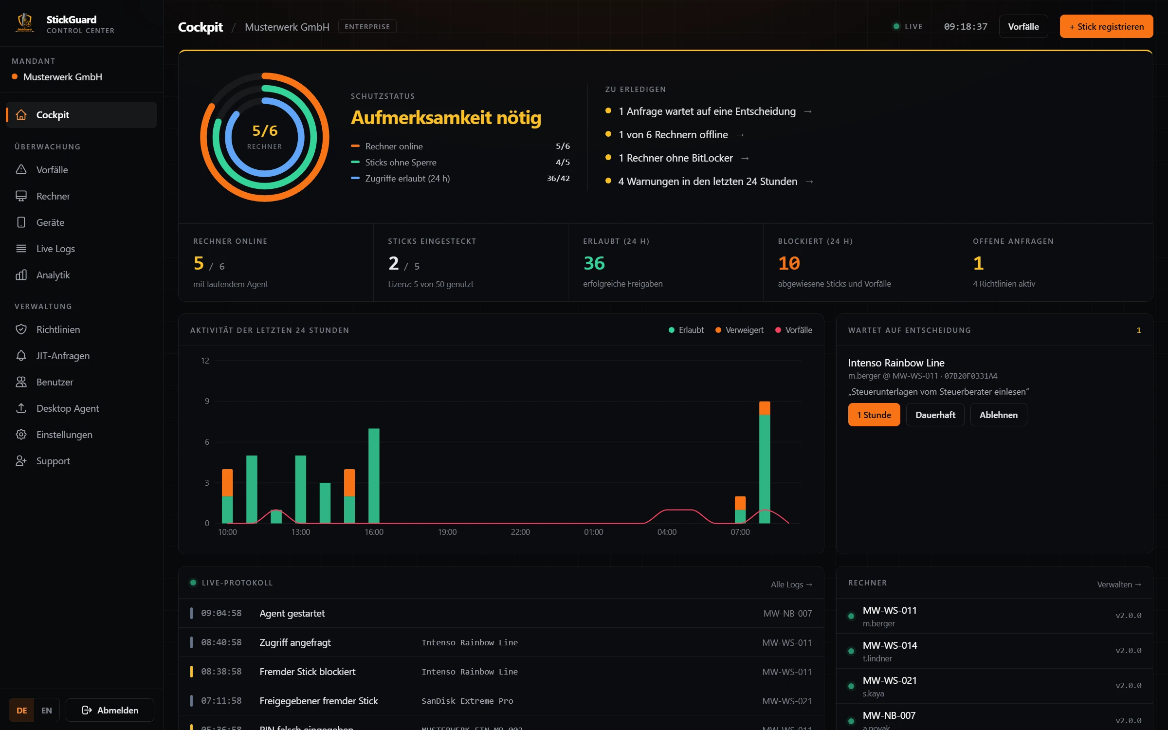Click the Einstellungen gear icon
The height and width of the screenshot is (730, 1168).
coord(21,434)
